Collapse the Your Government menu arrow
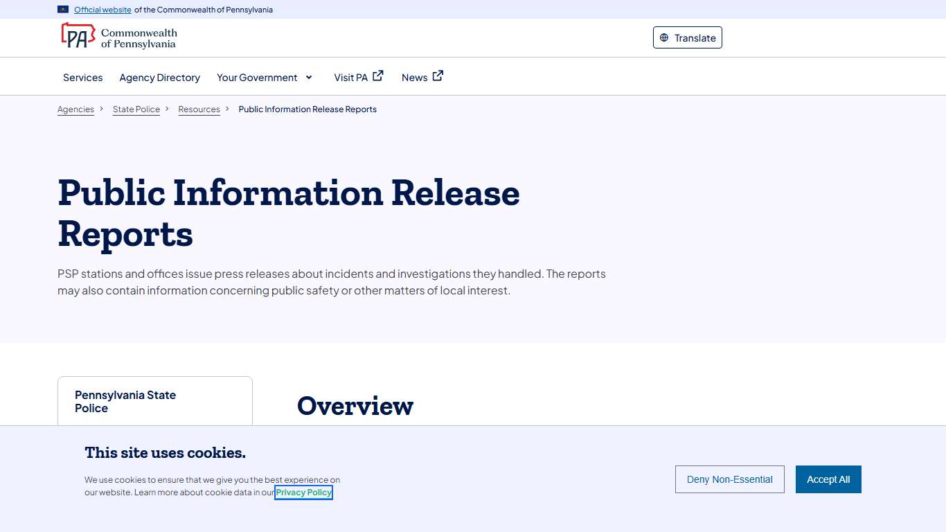Screen dimensions: 946x532 [309, 78]
